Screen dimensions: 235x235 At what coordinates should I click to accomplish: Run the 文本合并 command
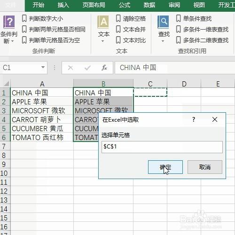point(134,30)
